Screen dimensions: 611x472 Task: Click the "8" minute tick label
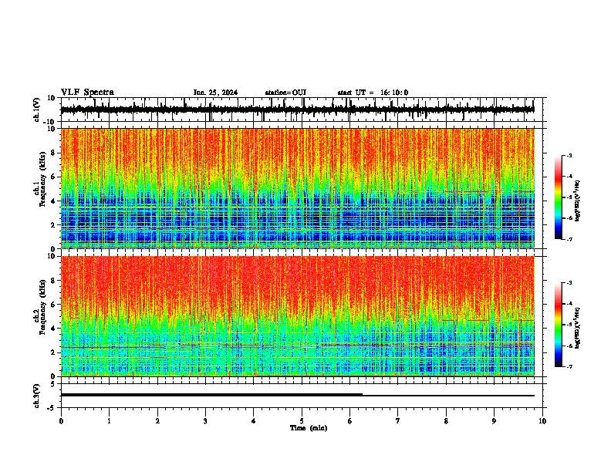446,421
